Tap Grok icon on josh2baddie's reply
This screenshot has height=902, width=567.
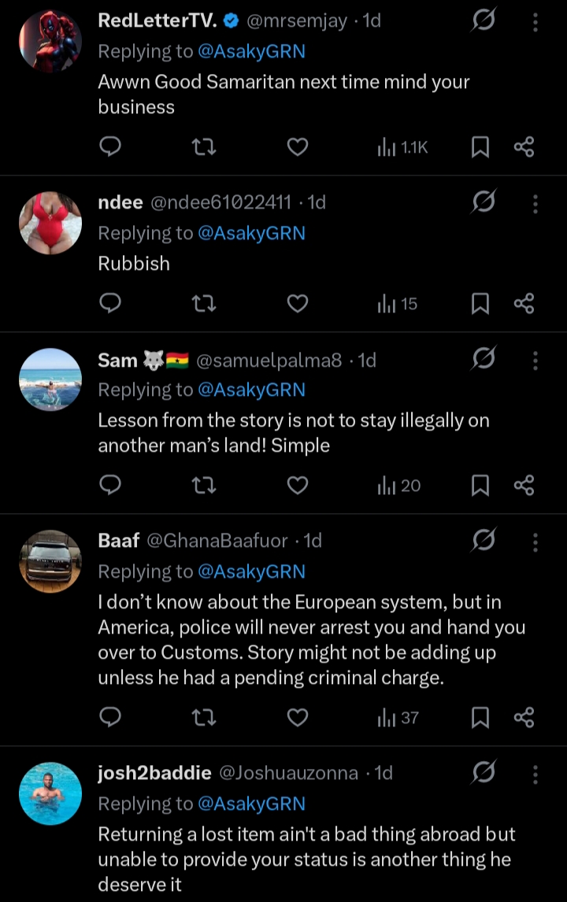(483, 773)
